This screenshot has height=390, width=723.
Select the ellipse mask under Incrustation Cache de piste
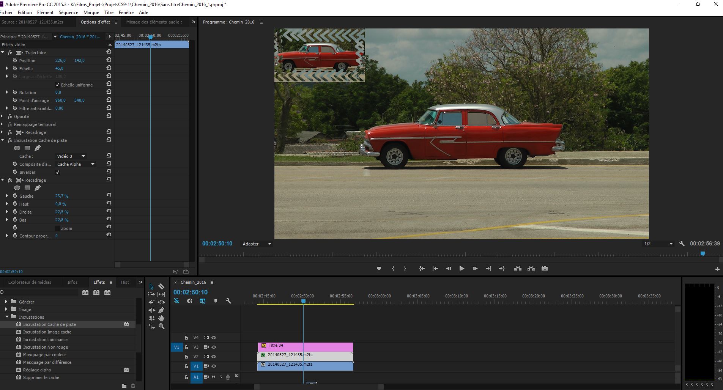[x=17, y=148]
